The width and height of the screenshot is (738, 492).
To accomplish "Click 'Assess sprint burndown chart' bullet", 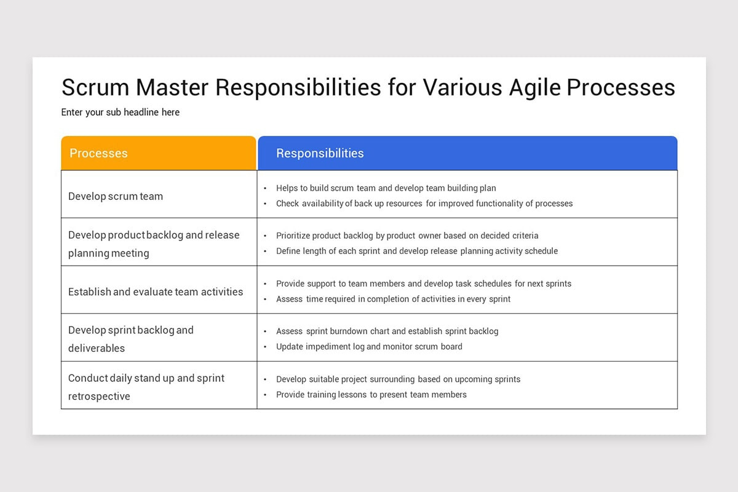I will click(387, 331).
